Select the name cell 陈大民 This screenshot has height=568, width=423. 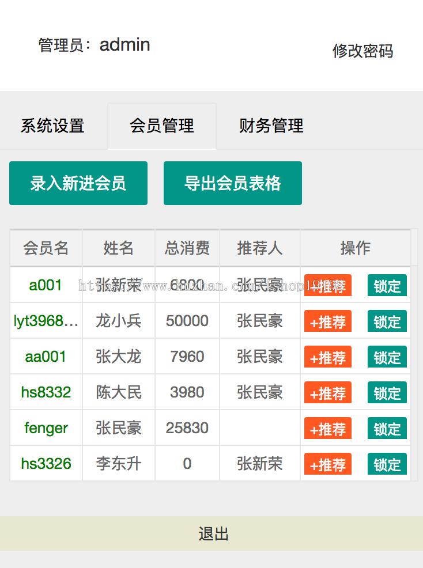(119, 392)
